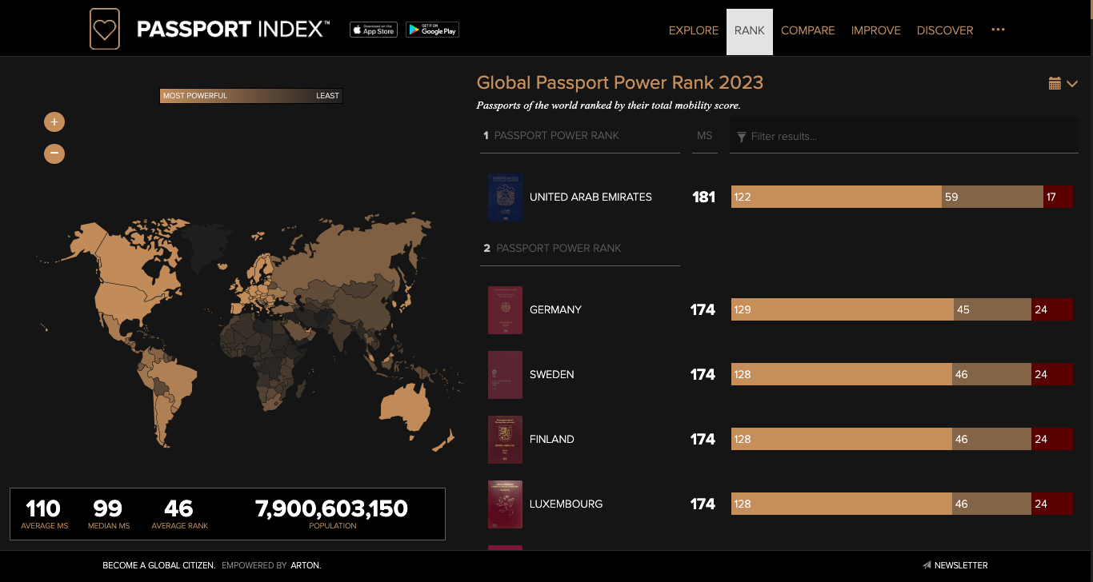Click the Arton link in footer
This screenshot has height=582, width=1093.
(x=306, y=565)
